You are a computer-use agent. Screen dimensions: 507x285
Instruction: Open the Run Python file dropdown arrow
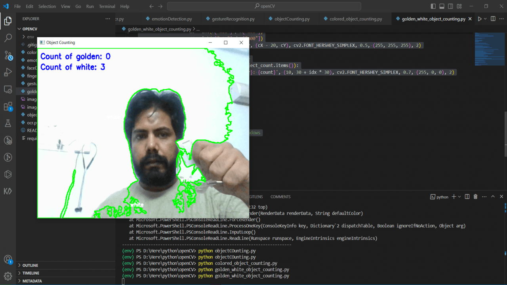pyautogui.click(x=485, y=19)
